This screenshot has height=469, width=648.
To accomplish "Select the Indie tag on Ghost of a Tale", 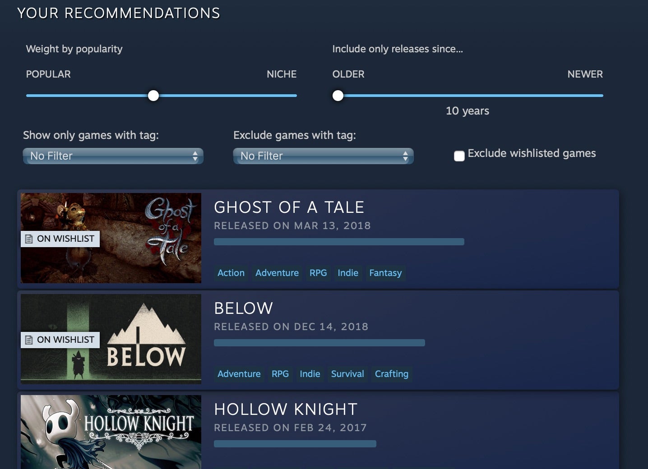I will (348, 273).
